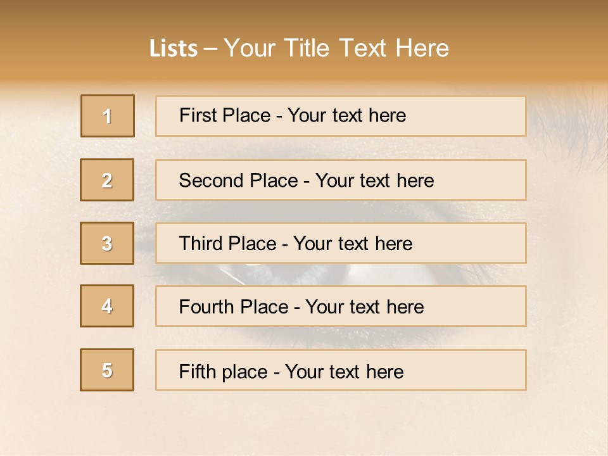Click the number 2 box
The image size is (608, 456).
(107, 180)
